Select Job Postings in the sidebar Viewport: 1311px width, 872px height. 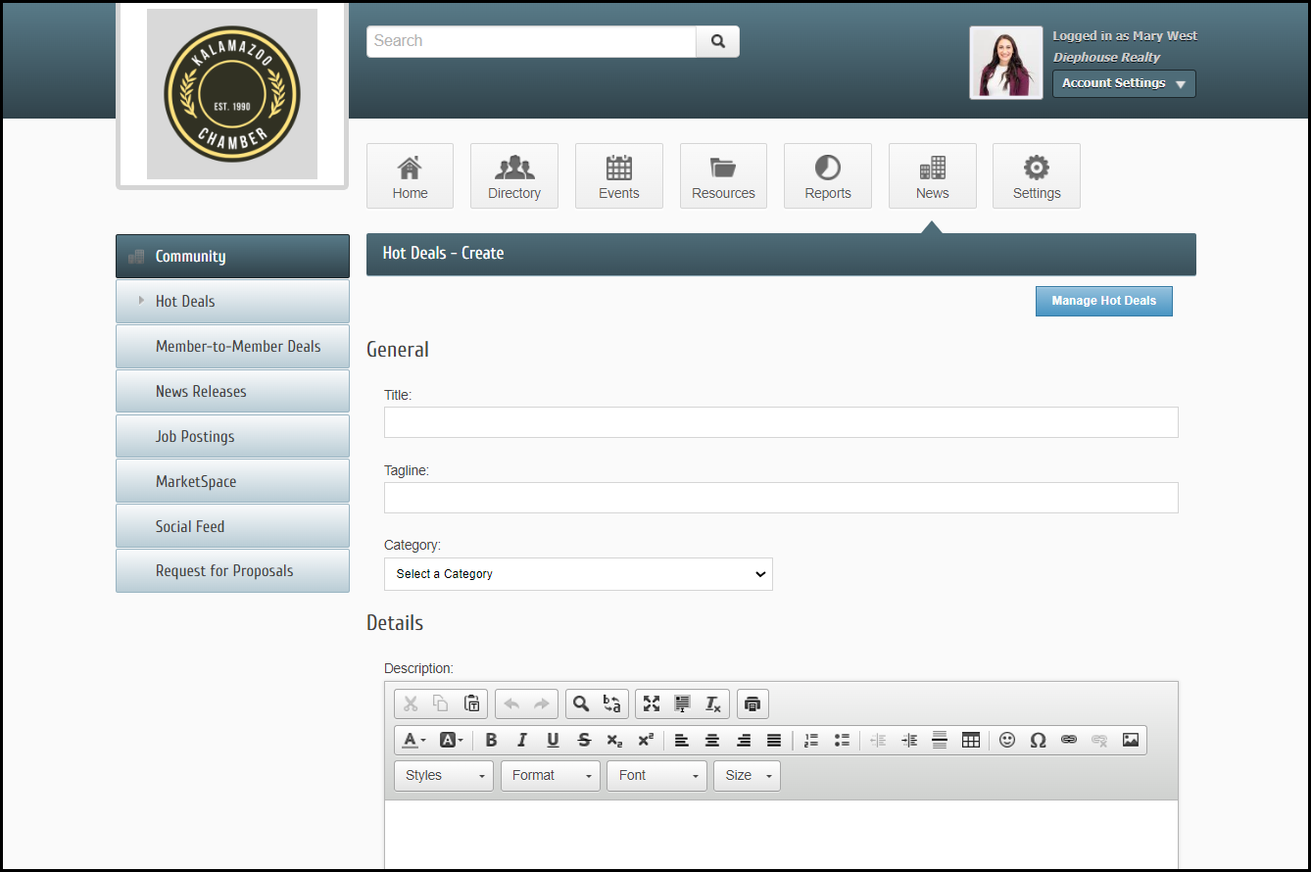click(232, 436)
